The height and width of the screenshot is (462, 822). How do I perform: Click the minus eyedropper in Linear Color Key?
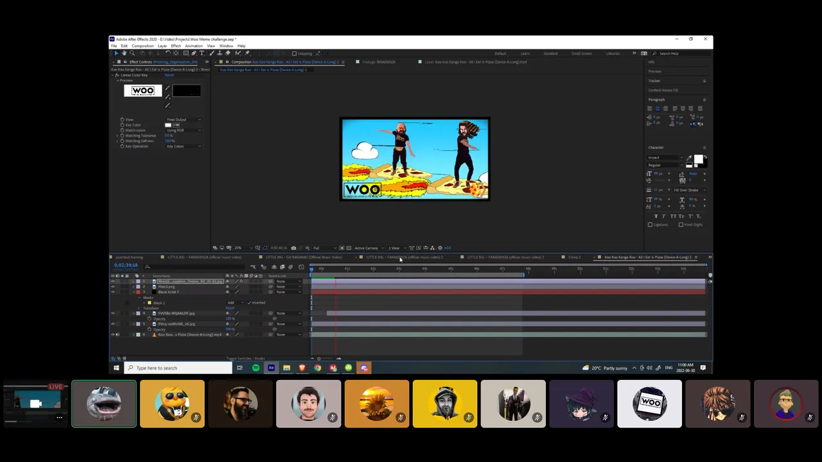[x=167, y=105]
